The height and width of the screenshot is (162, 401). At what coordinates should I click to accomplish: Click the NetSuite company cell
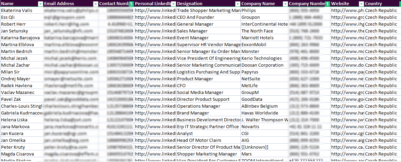pyautogui.click(x=264, y=79)
